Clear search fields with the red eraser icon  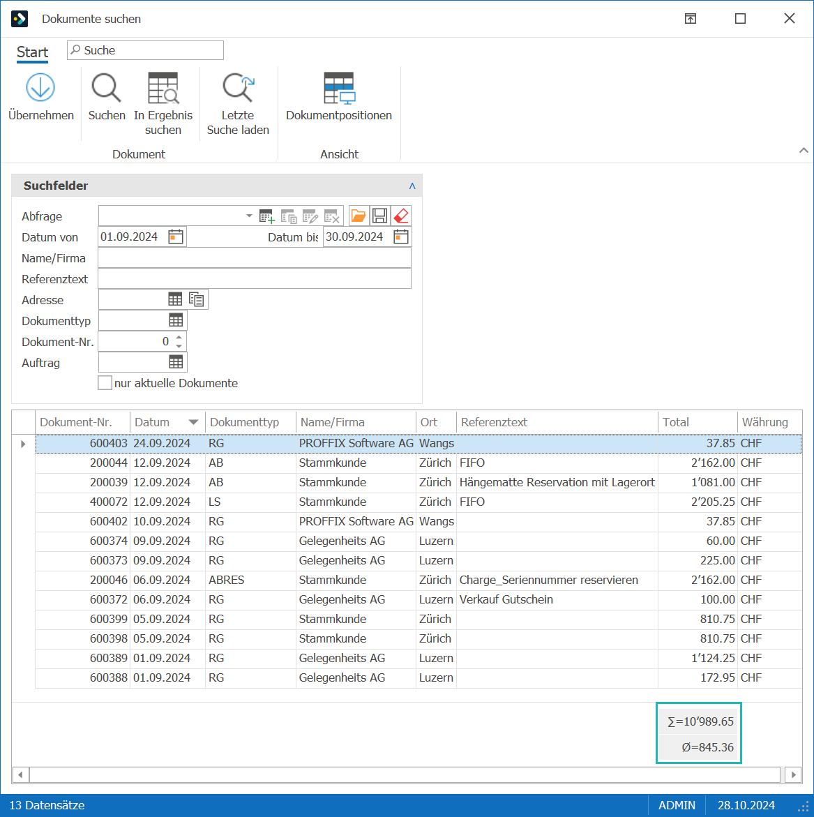click(401, 216)
